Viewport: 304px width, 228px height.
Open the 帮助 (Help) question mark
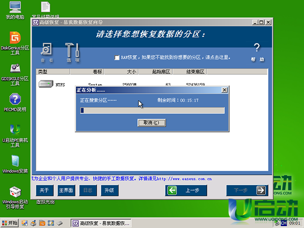coord(257,51)
